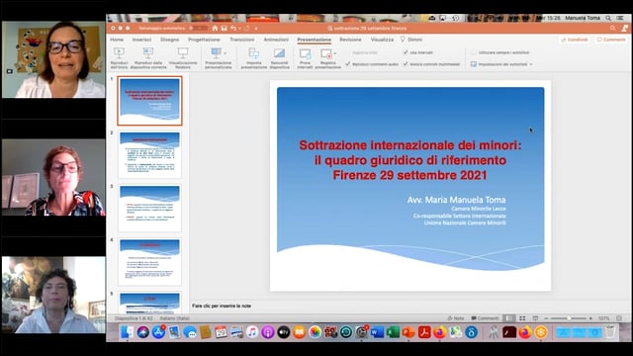
Task: Click zoom in plus button
Action: click(590, 318)
